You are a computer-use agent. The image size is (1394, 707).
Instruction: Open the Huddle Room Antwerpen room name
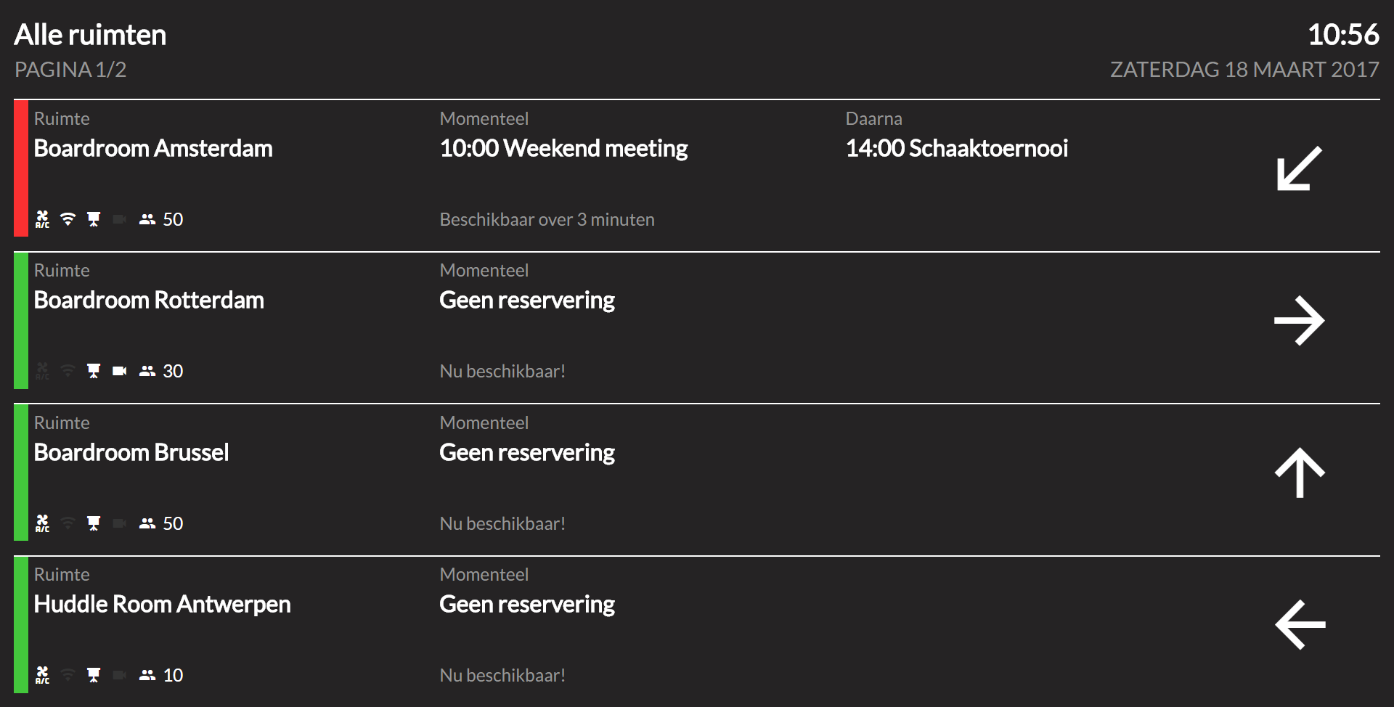tap(162, 604)
